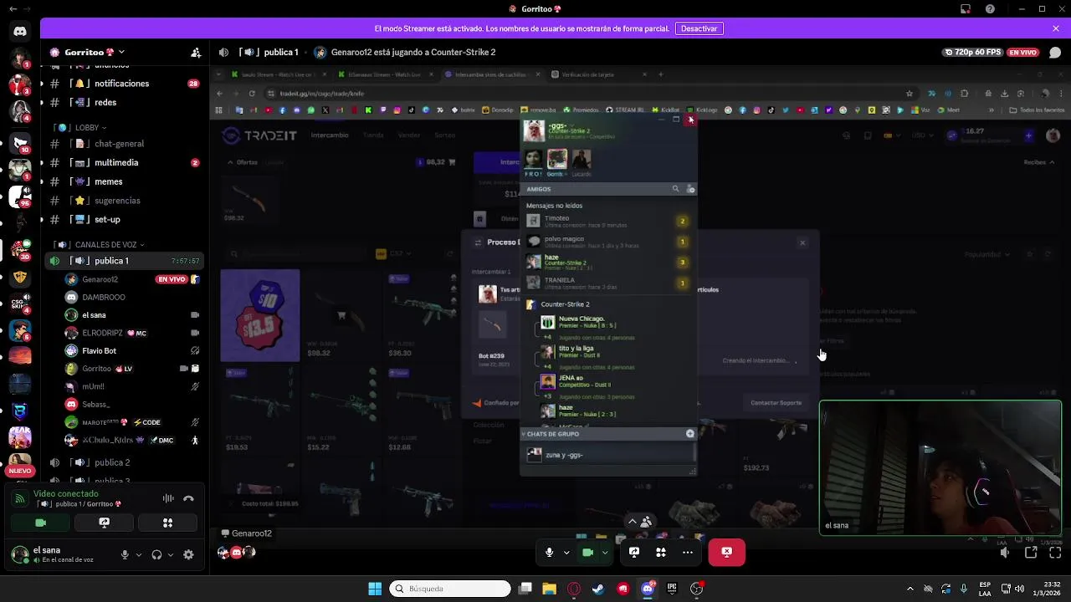Open more options ellipsis in stream bar
Screen dimensions: 1071x602
pyautogui.click(x=688, y=552)
